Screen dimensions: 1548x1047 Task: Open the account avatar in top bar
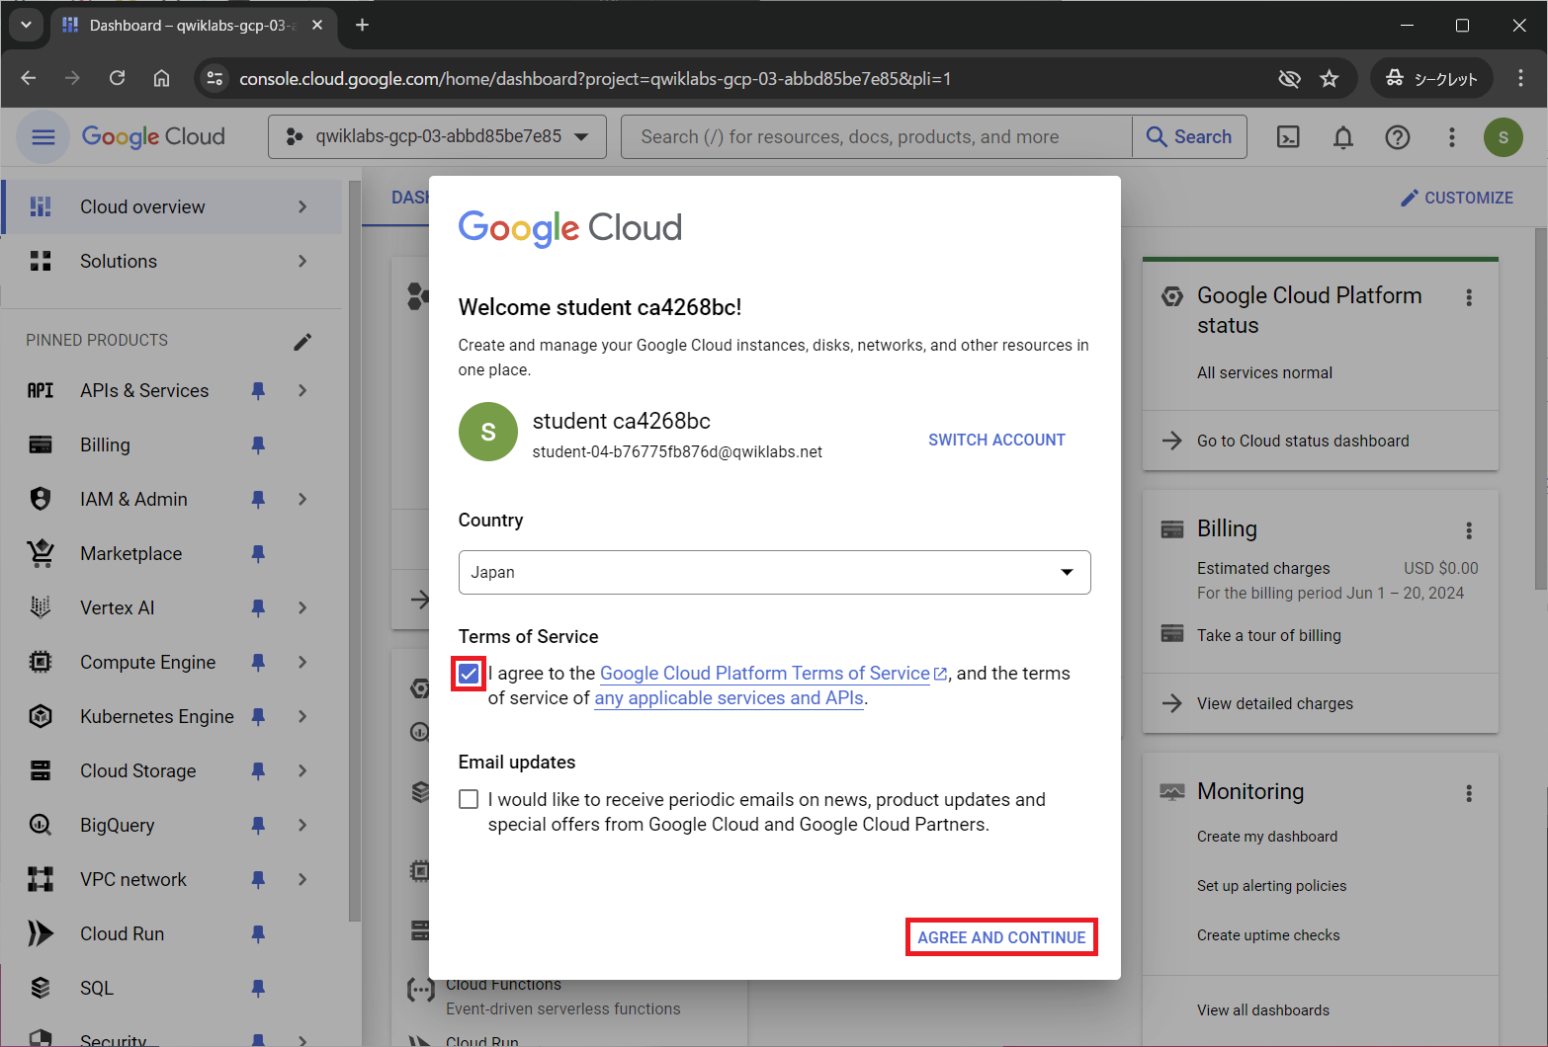(x=1504, y=137)
